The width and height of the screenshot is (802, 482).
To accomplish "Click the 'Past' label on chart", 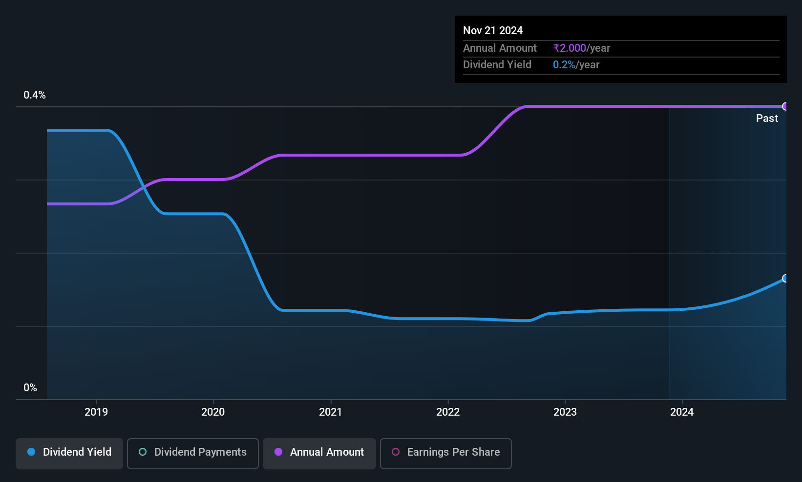I will tap(767, 118).
